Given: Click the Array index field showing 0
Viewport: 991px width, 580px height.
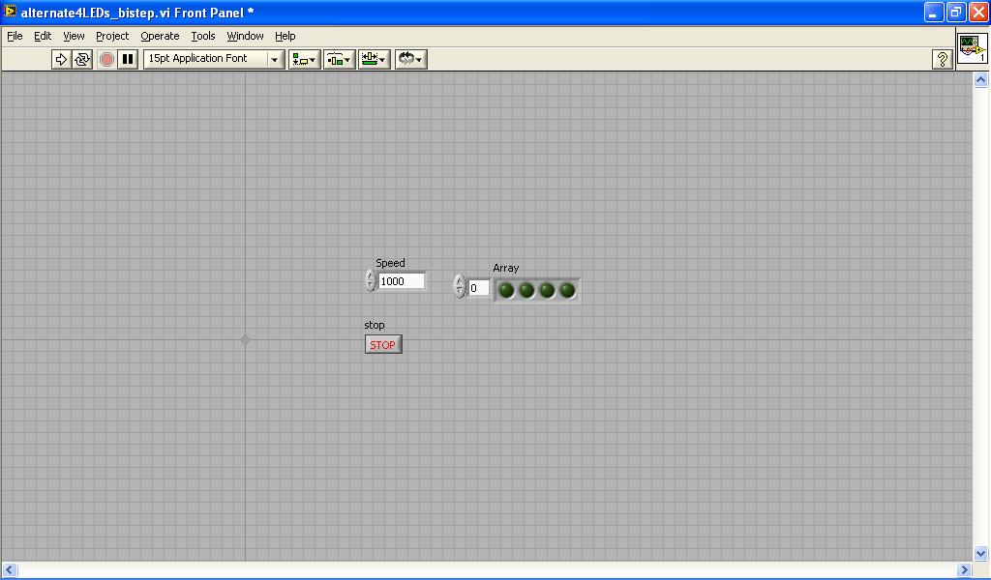Looking at the screenshot, I should click(478, 288).
